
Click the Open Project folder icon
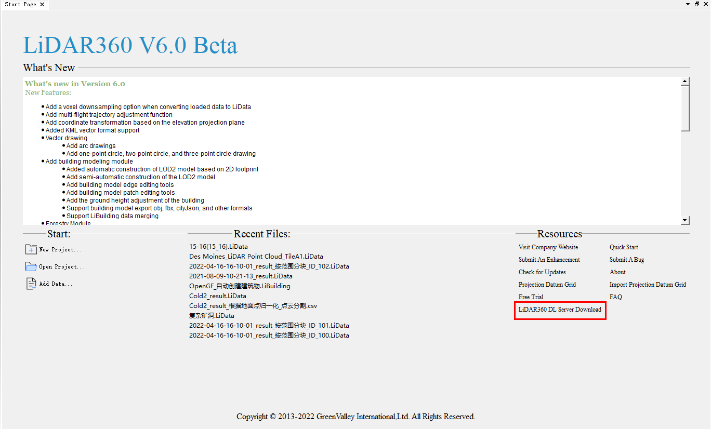(31, 266)
